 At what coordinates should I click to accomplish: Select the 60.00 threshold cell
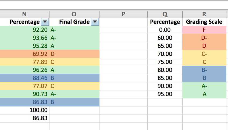[165, 38]
